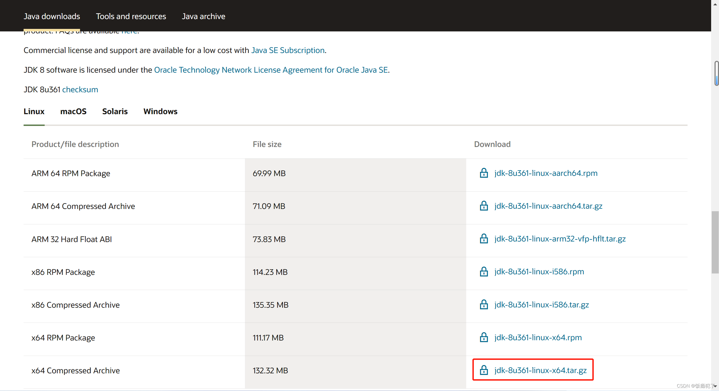Viewport: 719px width, 391px height.
Task: Click the vertical page scrollbar thumb
Action: pos(715,242)
